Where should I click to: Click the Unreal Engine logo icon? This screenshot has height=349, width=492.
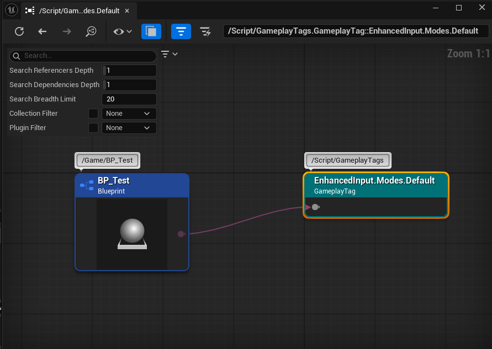(12, 9)
